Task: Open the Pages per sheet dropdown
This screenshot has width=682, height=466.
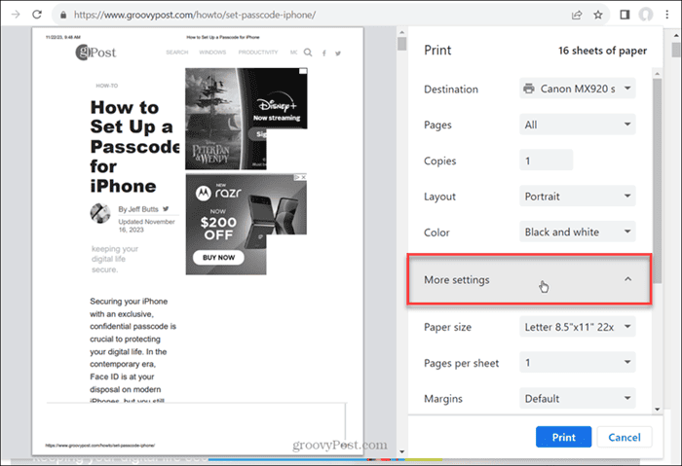Action: coord(578,363)
